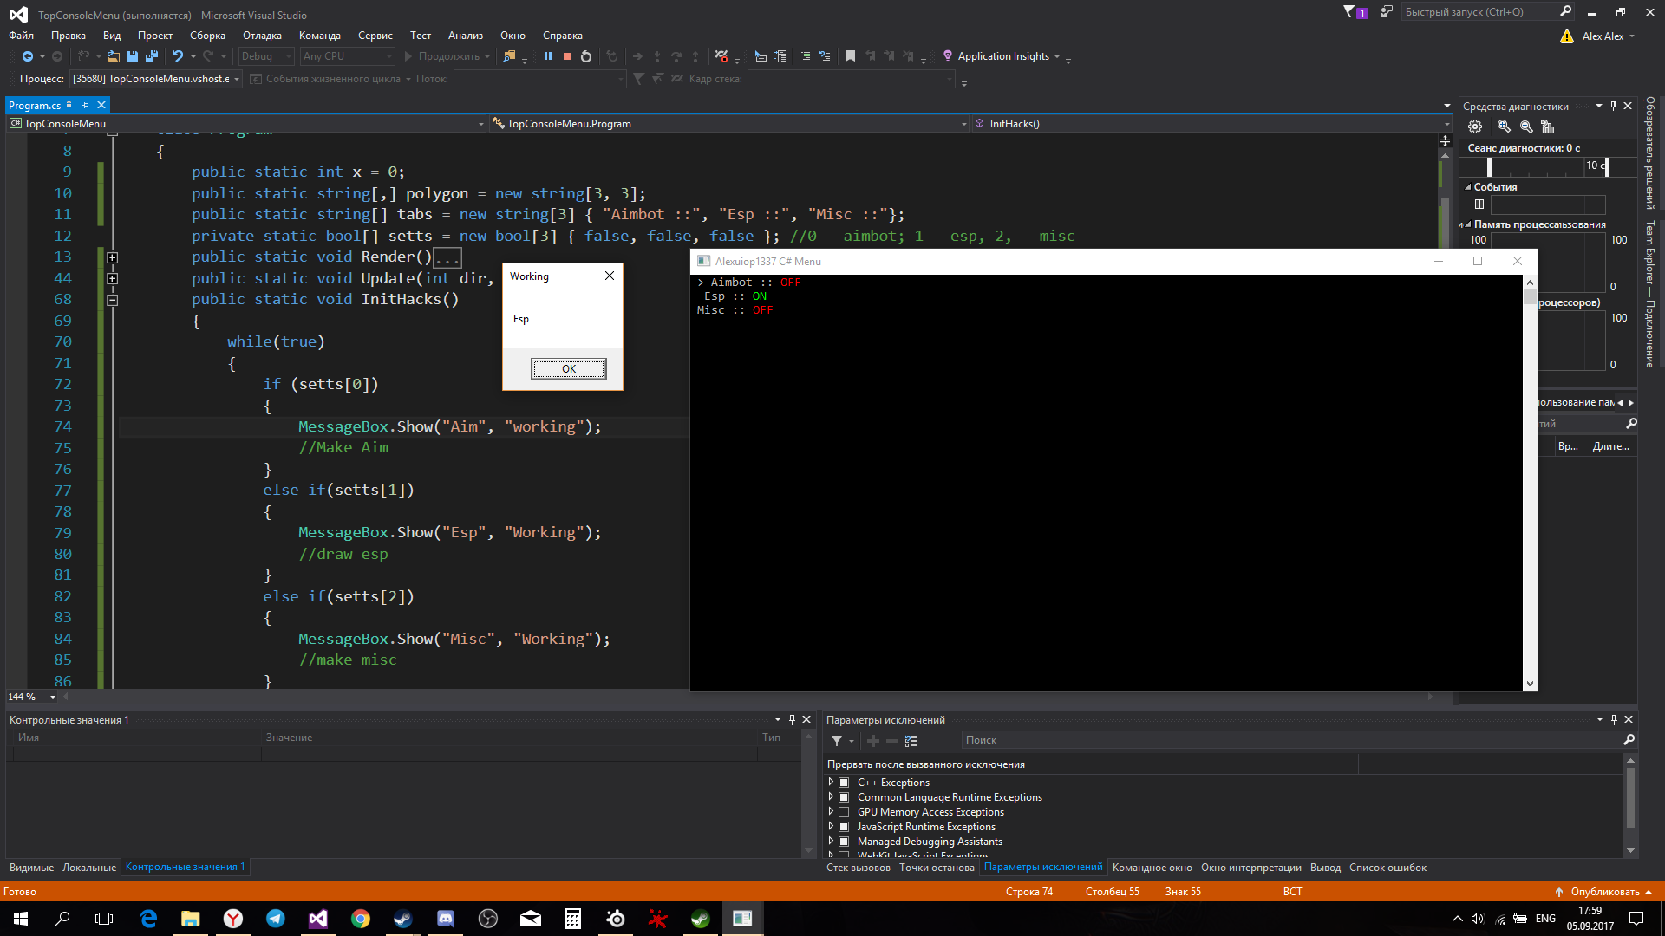Toggle bookmark icon in the toolbar
Image resolution: width=1665 pixels, height=936 pixels.
click(x=850, y=56)
